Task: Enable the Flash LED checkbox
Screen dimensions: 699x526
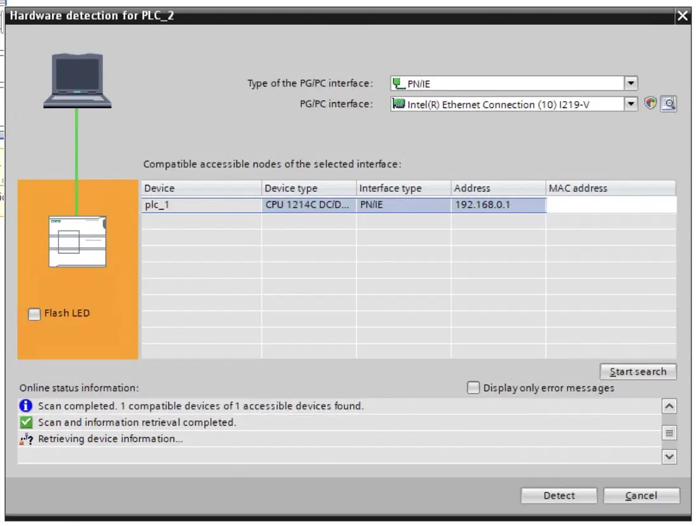Action: click(x=34, y=314)
